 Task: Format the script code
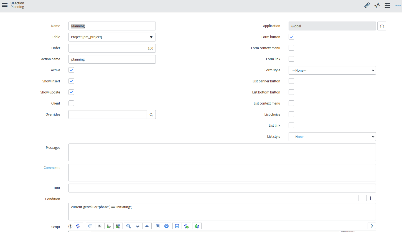tap(100, 226)
